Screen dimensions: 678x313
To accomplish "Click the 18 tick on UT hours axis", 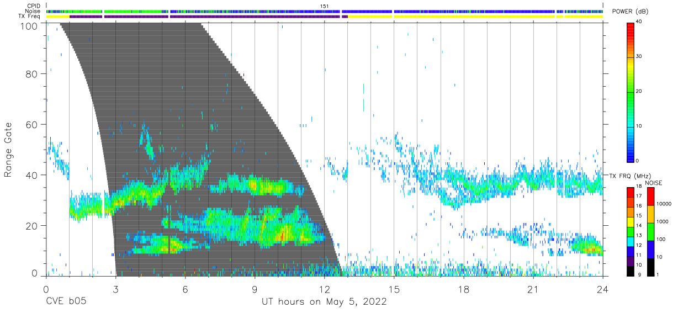I will (463, 288).
